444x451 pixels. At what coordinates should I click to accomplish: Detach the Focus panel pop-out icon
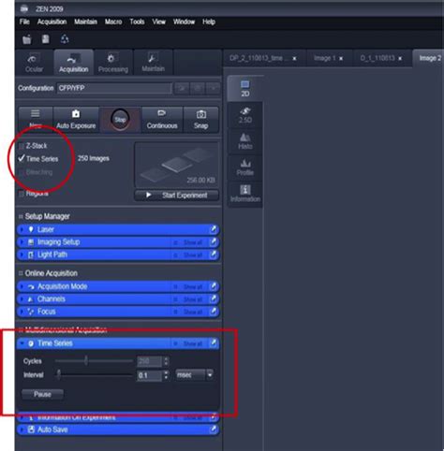(214, 312)
